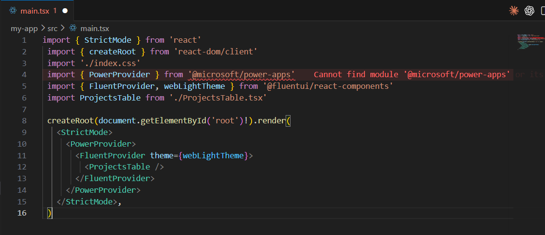Click the React icon on main.tsx tab
This screenshot has height=235, width=545.
pyautogui.click(x=13, y=11)
